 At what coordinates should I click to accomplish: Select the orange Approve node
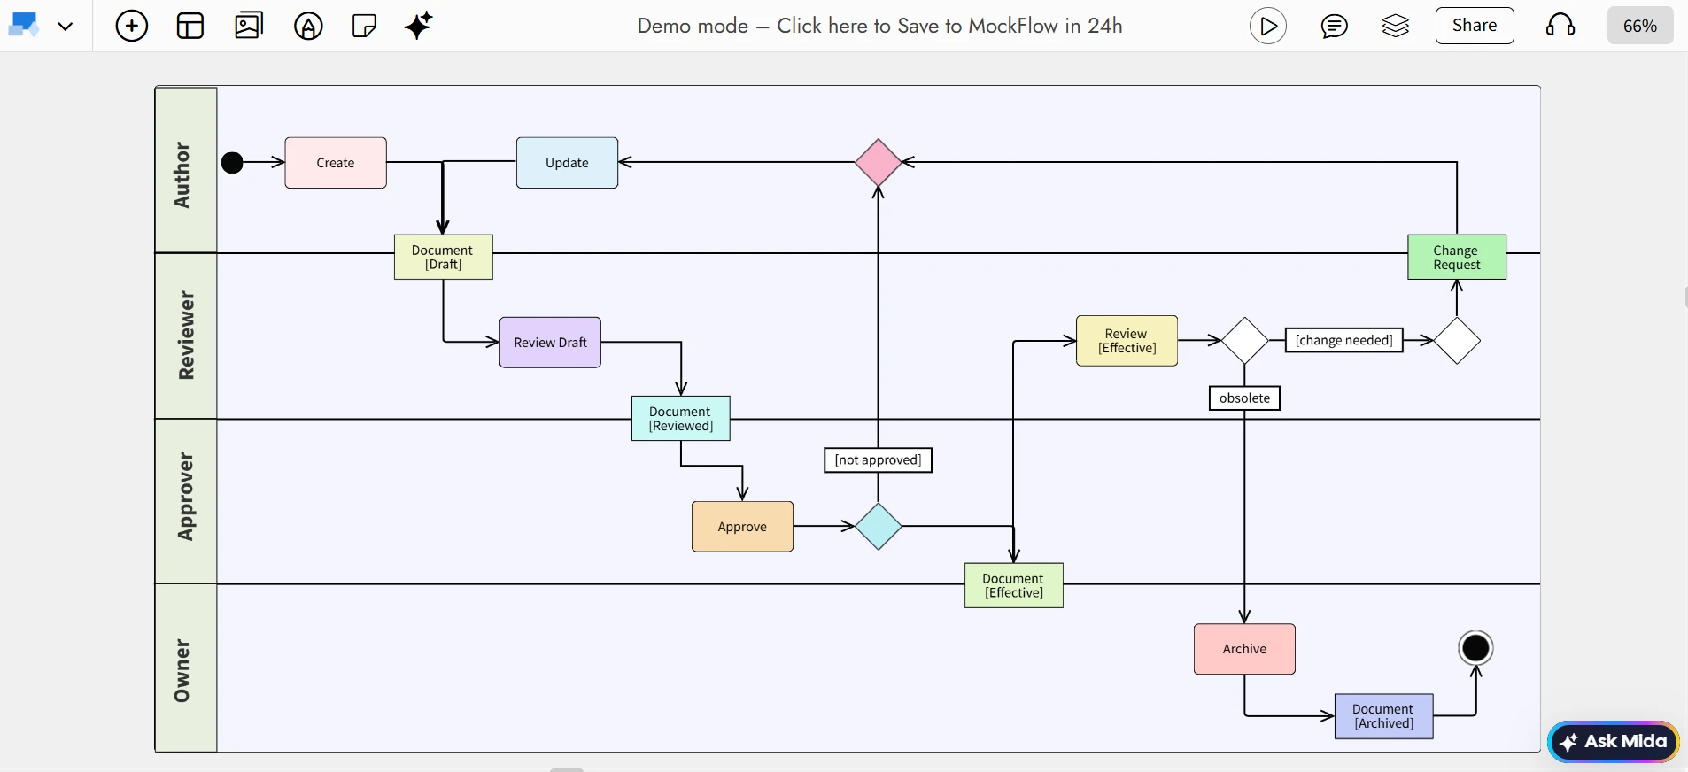(742, 527)
